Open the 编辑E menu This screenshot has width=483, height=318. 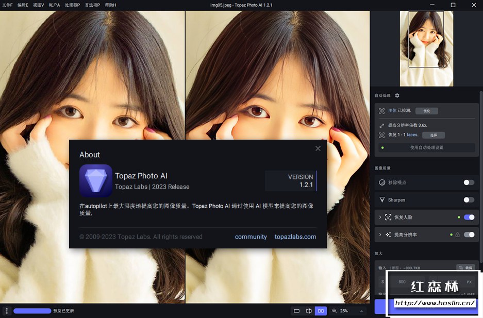(x=23, y=5)
